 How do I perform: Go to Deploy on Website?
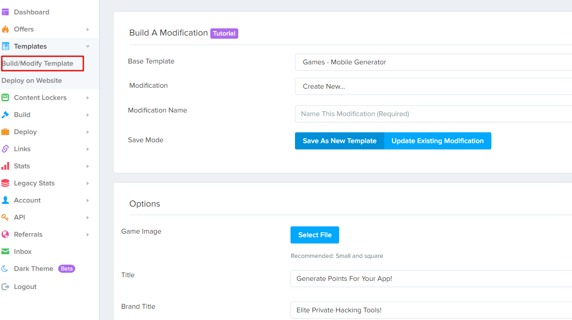click(x=32, y=81)
